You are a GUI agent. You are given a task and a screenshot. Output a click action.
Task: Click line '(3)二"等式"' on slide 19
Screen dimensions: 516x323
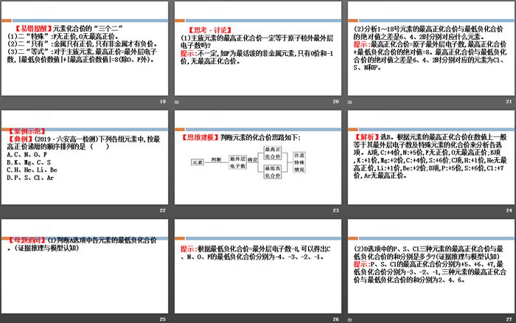coord(82,55)
